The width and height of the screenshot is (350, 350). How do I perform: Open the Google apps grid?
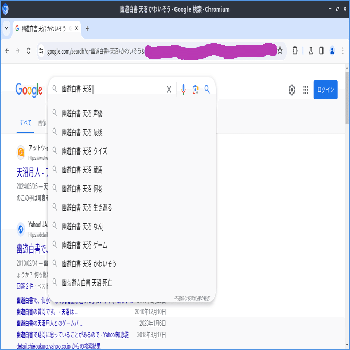pyautogui.click(x=306, y=90)
